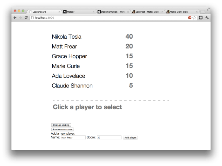Open the Matt's work blog tab
The height and width of the screenshot is (166, 222).
pyautogui.click(x=181, y=12)
